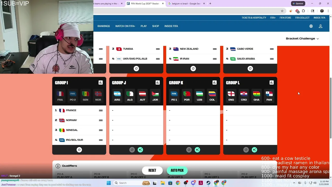Bookmark this page with star icon
Screen dimensions: 332x187
(282, 11)
